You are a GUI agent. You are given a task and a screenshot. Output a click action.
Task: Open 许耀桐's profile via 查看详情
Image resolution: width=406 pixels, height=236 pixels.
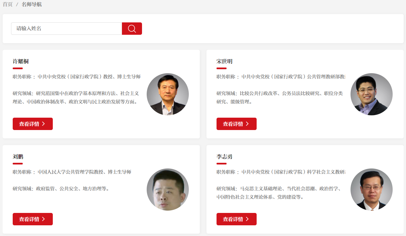tap(32, 124)
